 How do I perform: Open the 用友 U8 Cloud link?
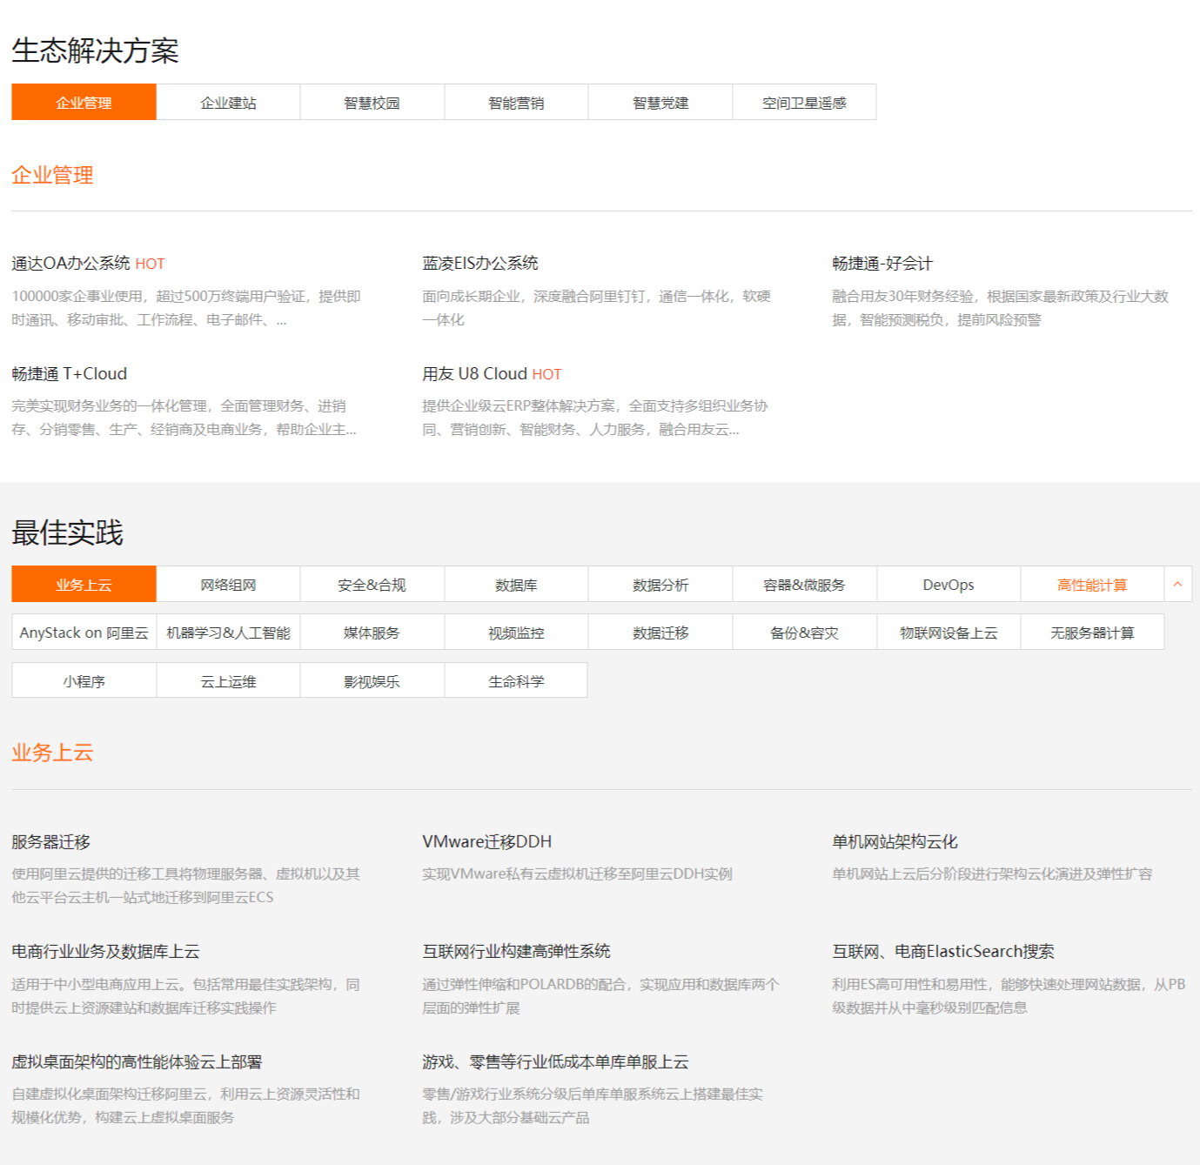coord(474,373)
